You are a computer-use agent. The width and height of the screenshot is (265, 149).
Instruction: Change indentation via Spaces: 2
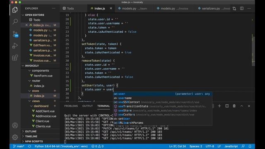click(x=196, y=146)
